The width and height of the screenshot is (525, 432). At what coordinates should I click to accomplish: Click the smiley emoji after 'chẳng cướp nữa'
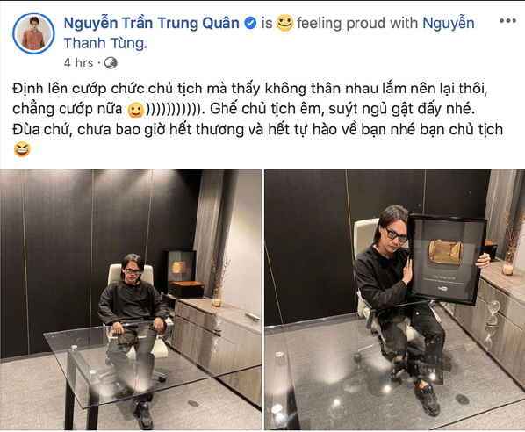(136, 110)
